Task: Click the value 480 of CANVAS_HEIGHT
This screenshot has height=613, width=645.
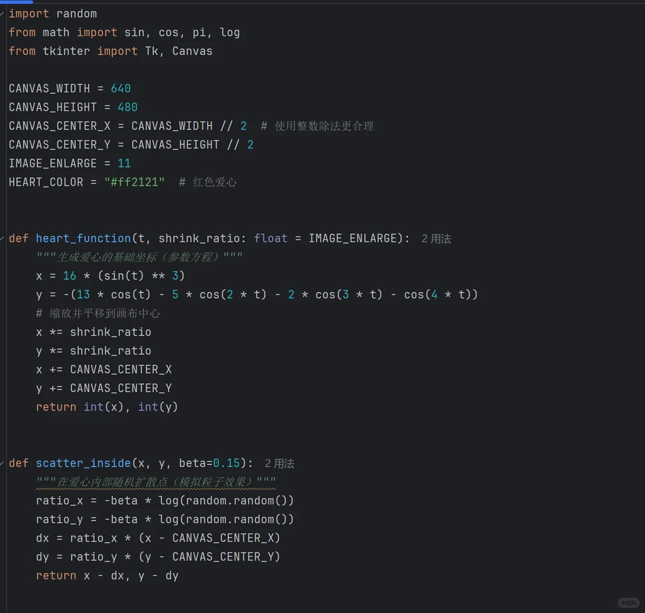Action: pyautogui.click(x=128, y=107)
